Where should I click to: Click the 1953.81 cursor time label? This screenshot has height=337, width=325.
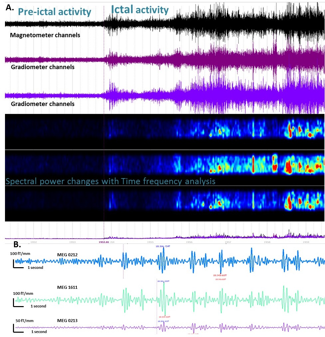(104, 242)
